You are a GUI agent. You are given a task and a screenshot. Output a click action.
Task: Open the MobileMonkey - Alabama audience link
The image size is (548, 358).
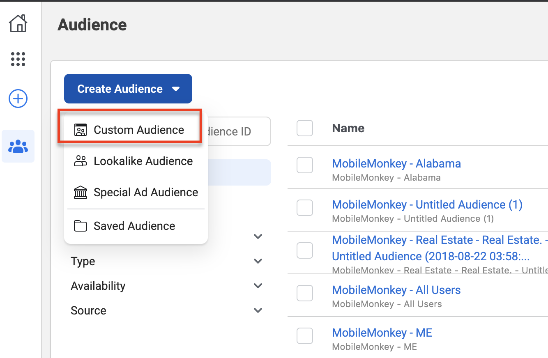point(396,163)
